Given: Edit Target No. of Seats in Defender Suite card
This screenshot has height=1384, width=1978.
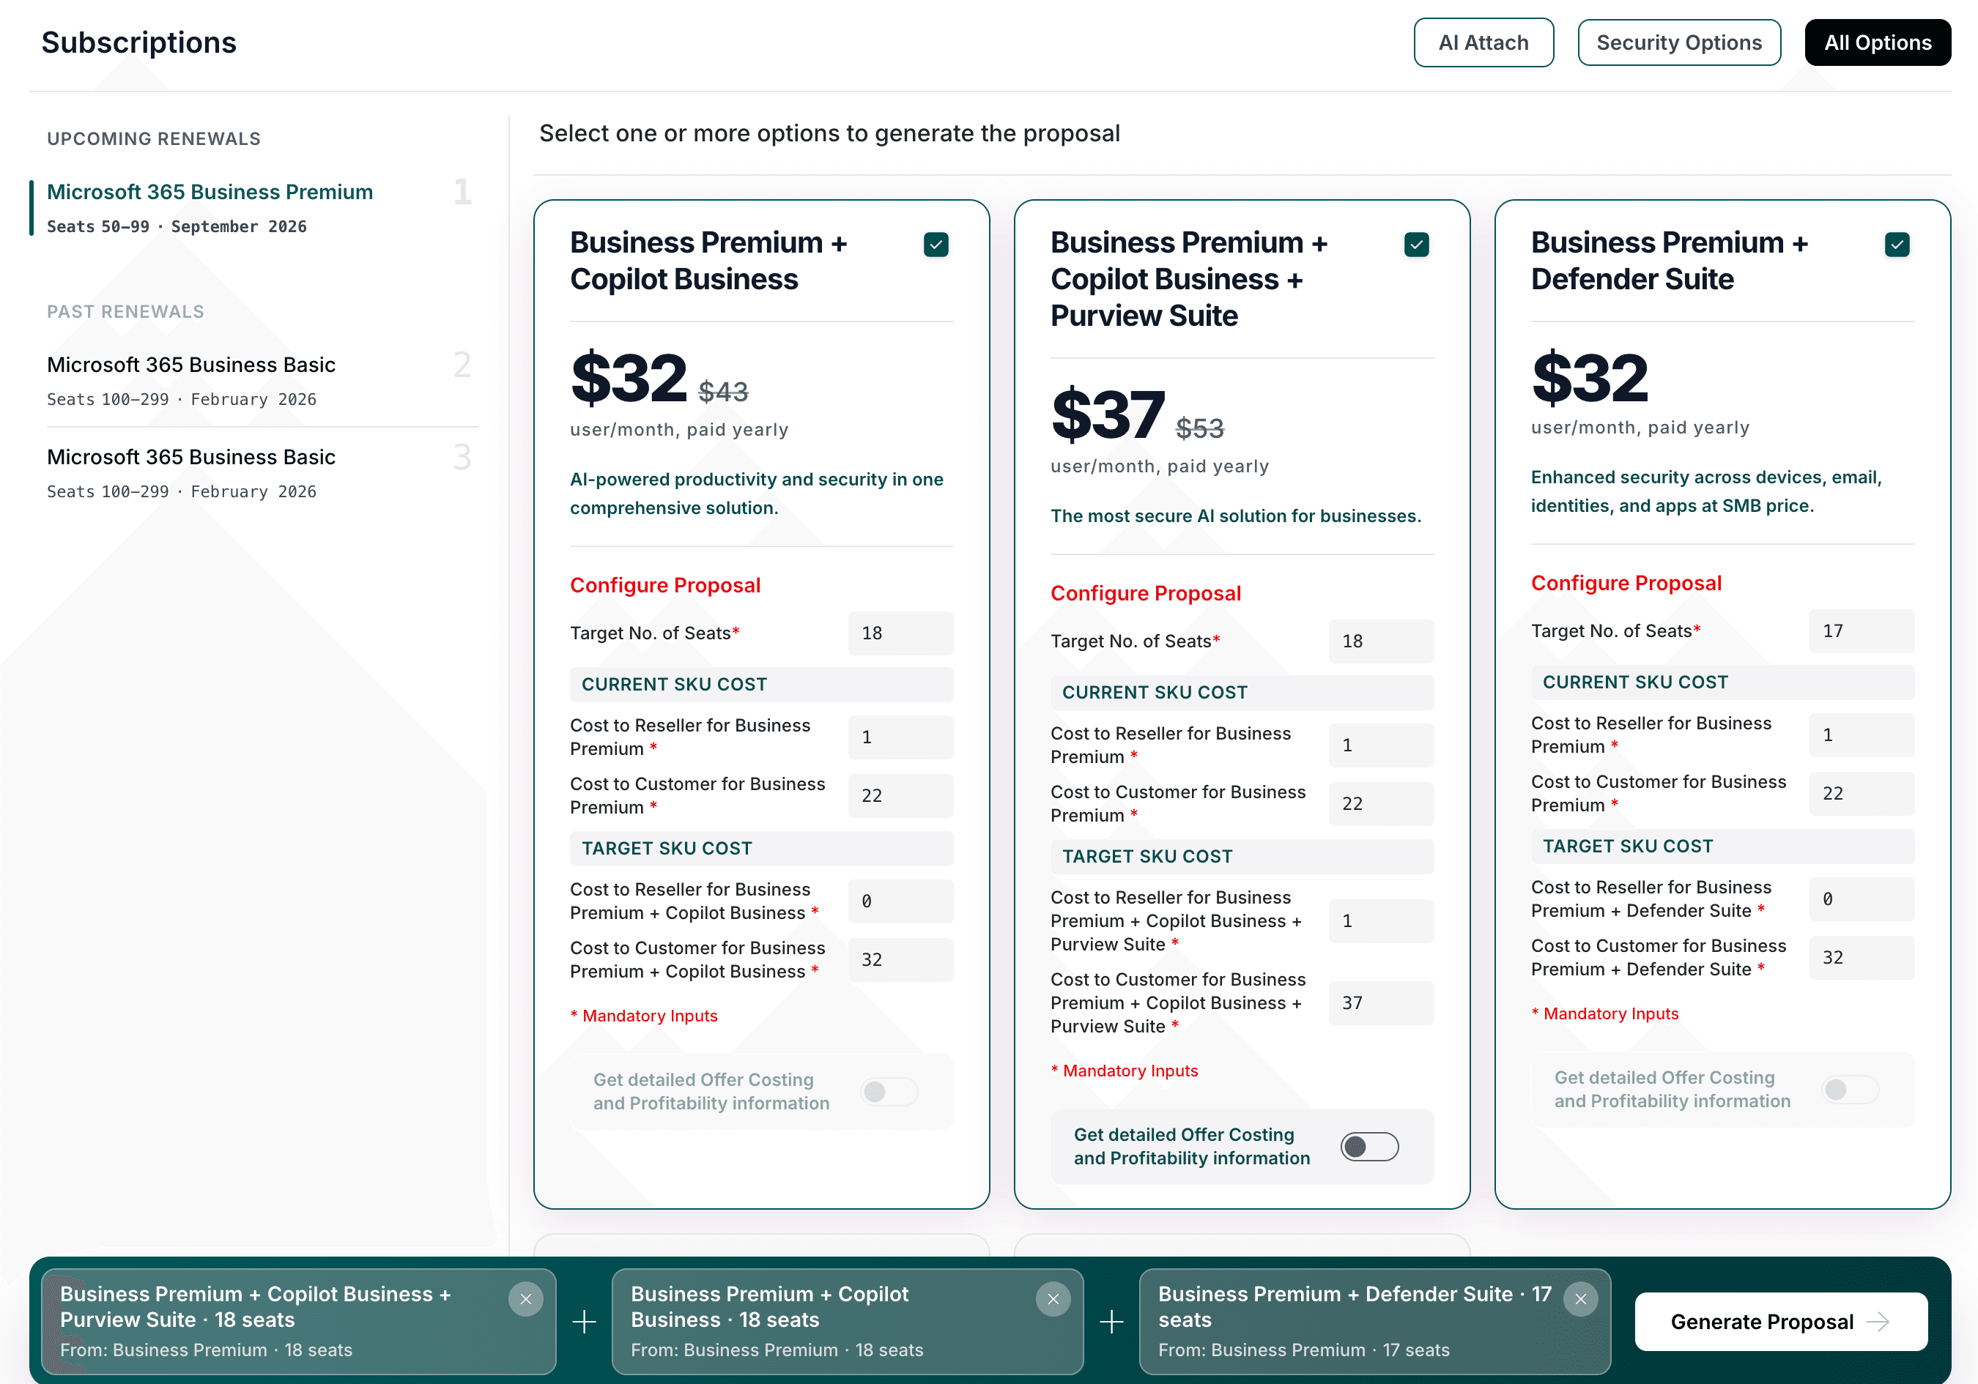Looking at the screenshot, I should [1862, 631].
